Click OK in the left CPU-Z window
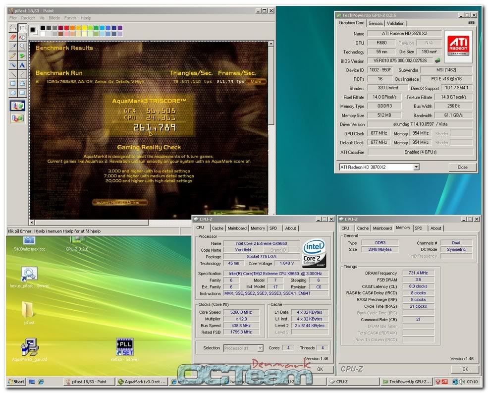This screenshot has height=393, width=488. click(320, 369)
